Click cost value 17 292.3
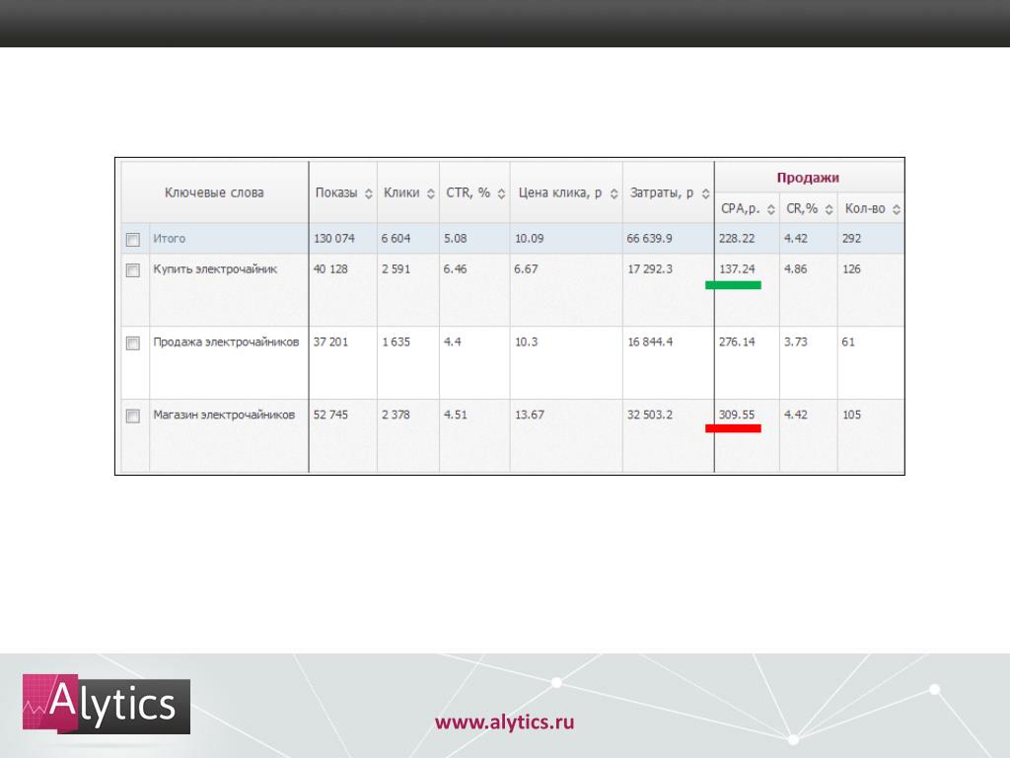1010x758 pixels. (650, 268)
